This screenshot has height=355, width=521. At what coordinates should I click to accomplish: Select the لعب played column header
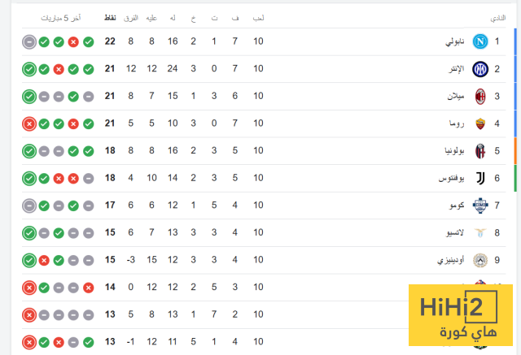point(259,17)
